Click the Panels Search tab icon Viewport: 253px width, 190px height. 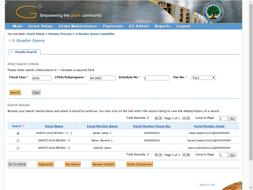tap(11, 52)
